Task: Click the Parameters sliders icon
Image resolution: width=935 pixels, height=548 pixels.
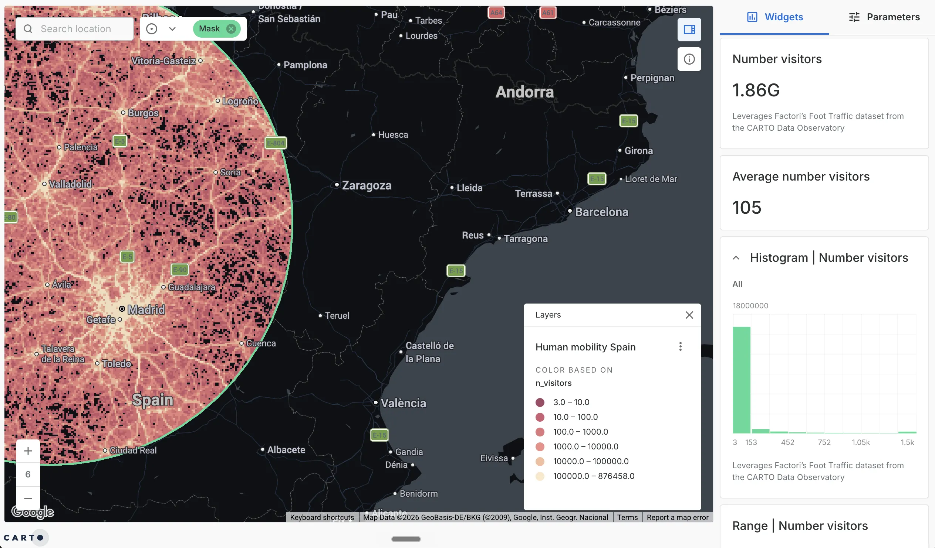Action: pos(854,17)
